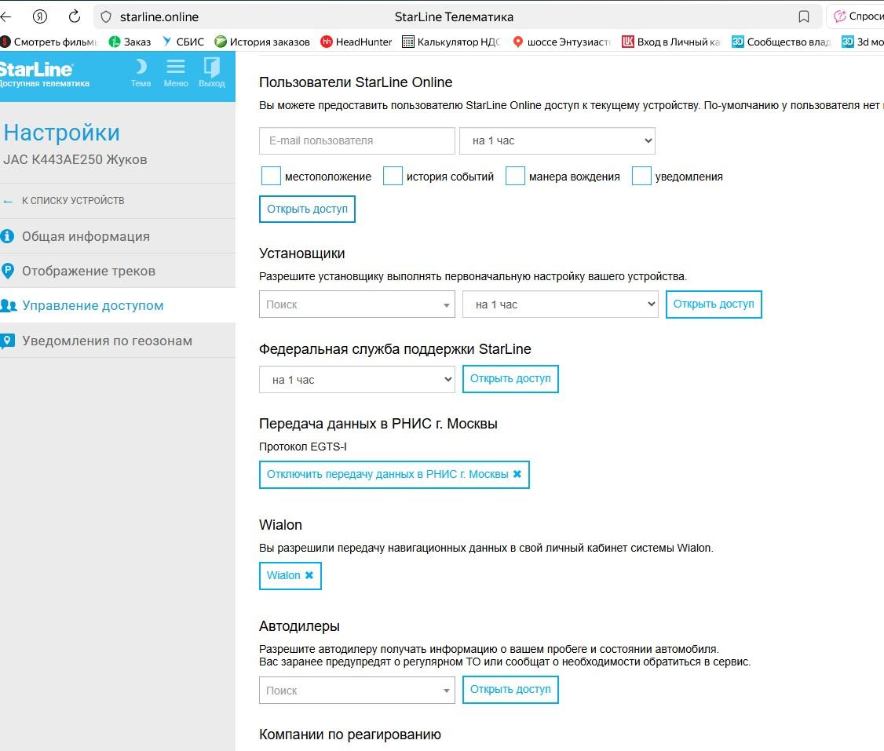Check the история событий checkbox
884x751 pixels.
coord(393,177)
